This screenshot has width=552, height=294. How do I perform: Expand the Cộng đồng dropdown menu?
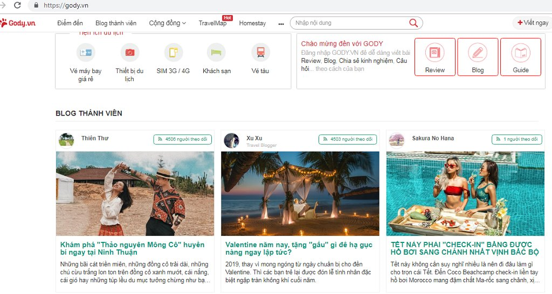167,23
